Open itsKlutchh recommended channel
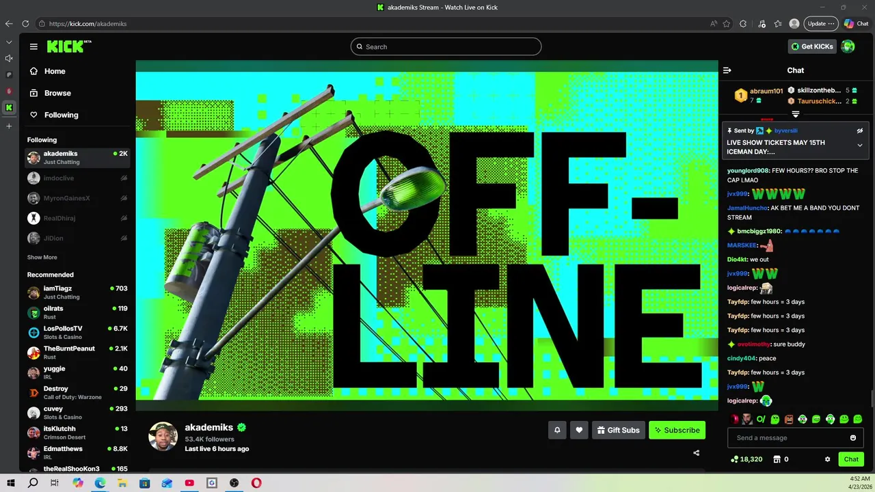The width and height of the screenshot is (875, 492). coord(77,433)
